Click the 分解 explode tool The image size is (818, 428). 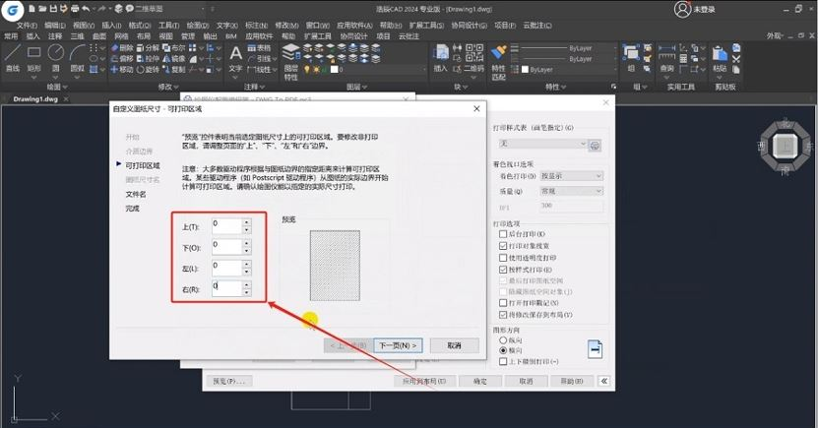pyautogui.click(x=148, y=48)
